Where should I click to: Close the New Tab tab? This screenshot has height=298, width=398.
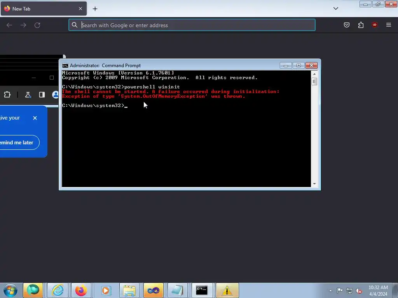coord(80,9)
